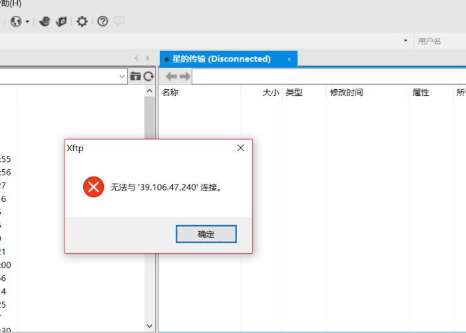Click the speech bubble feedback icon
The height and width of the screenshot is (333, 466).
(119, 21)
